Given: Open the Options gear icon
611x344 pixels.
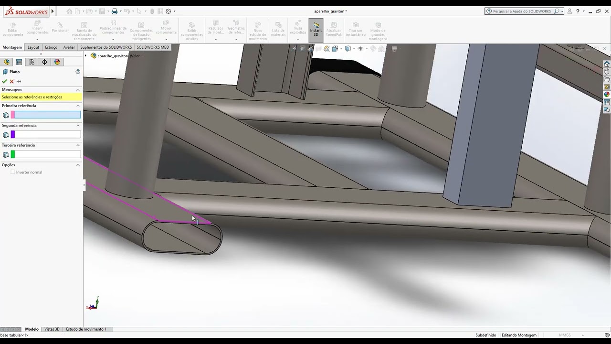Looking at the screenshot, I should click(168, 11).
